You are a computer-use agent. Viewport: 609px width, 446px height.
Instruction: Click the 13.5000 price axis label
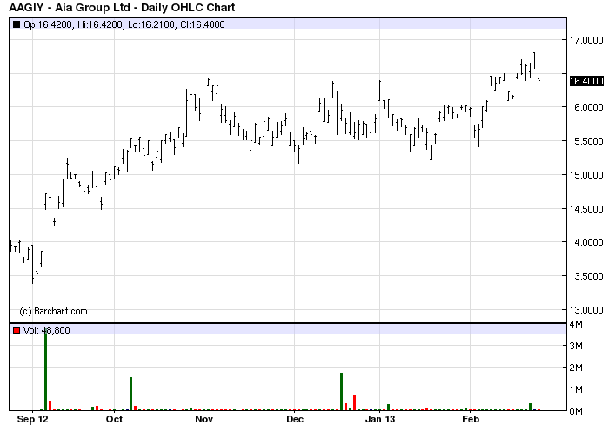pyautogui.click(x=586, y=276)
